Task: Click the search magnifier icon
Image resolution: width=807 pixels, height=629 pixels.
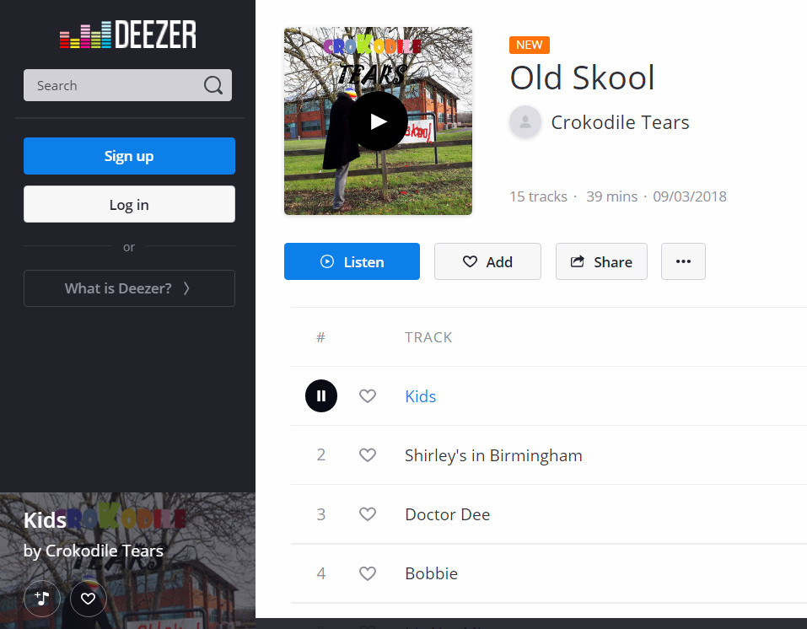Action: [213, 85]
